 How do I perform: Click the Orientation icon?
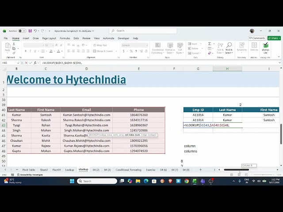83,45
